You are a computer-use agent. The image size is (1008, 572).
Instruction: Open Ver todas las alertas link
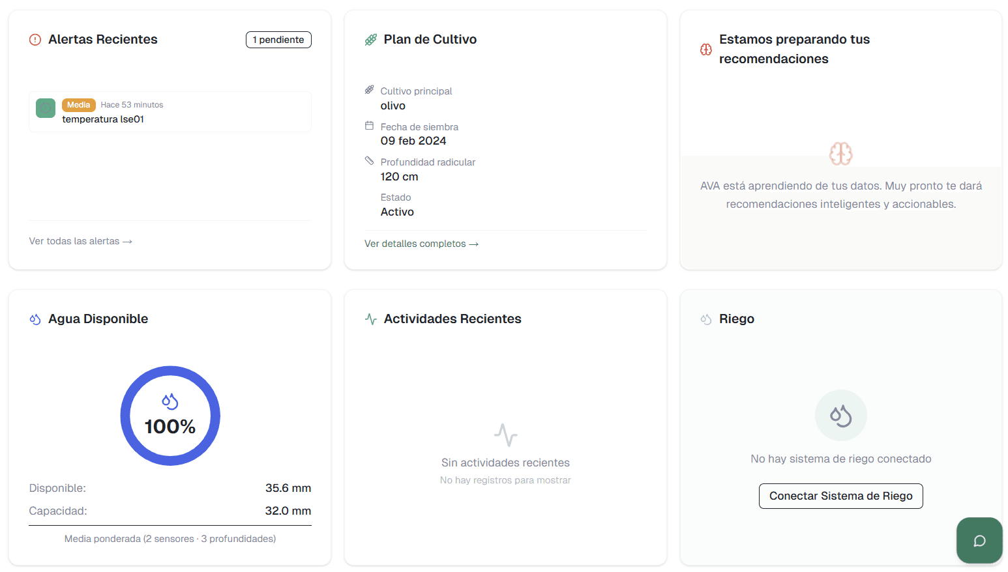tap(81, 241)
